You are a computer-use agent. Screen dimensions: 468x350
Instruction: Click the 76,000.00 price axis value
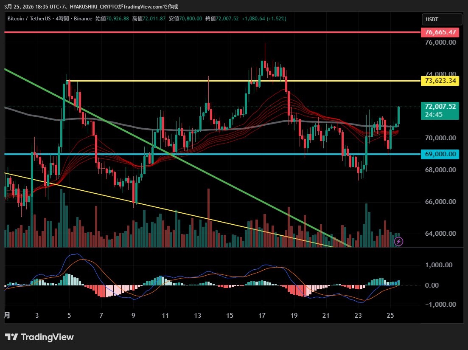(440, 42)
